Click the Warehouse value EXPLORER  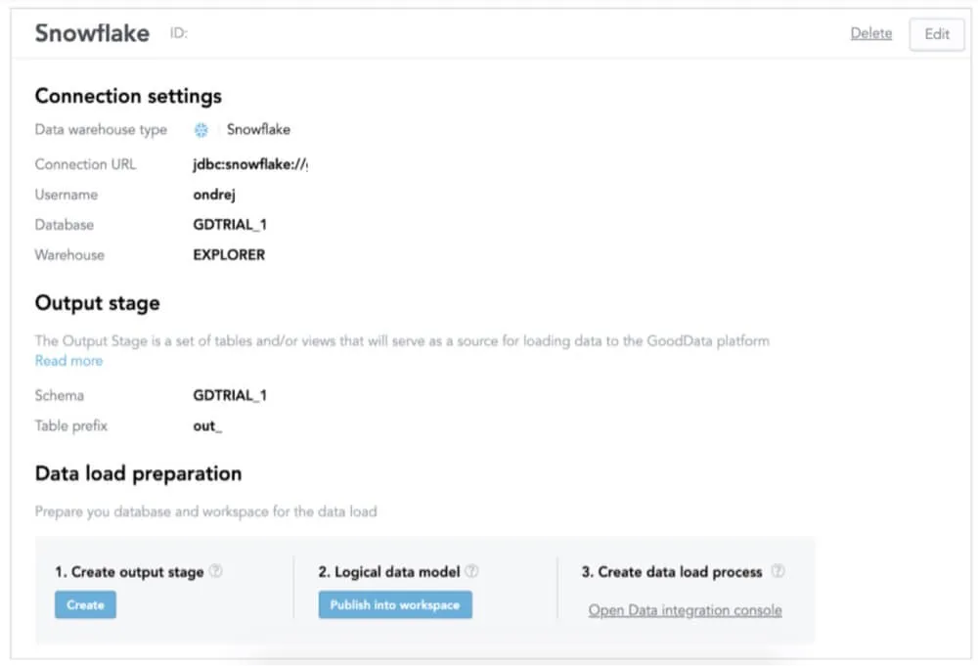[x=229, y=255]
